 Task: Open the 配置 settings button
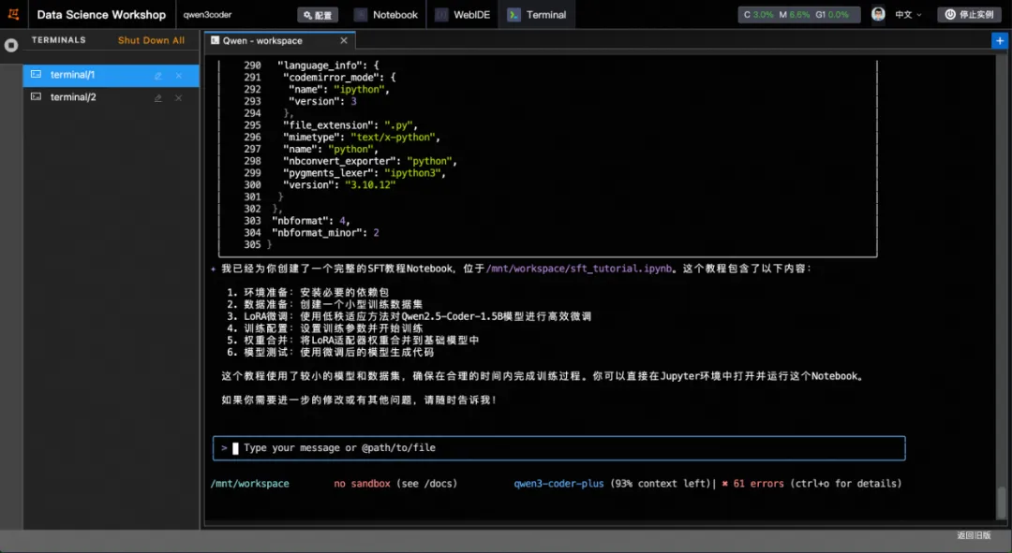(x=318, y=15)
